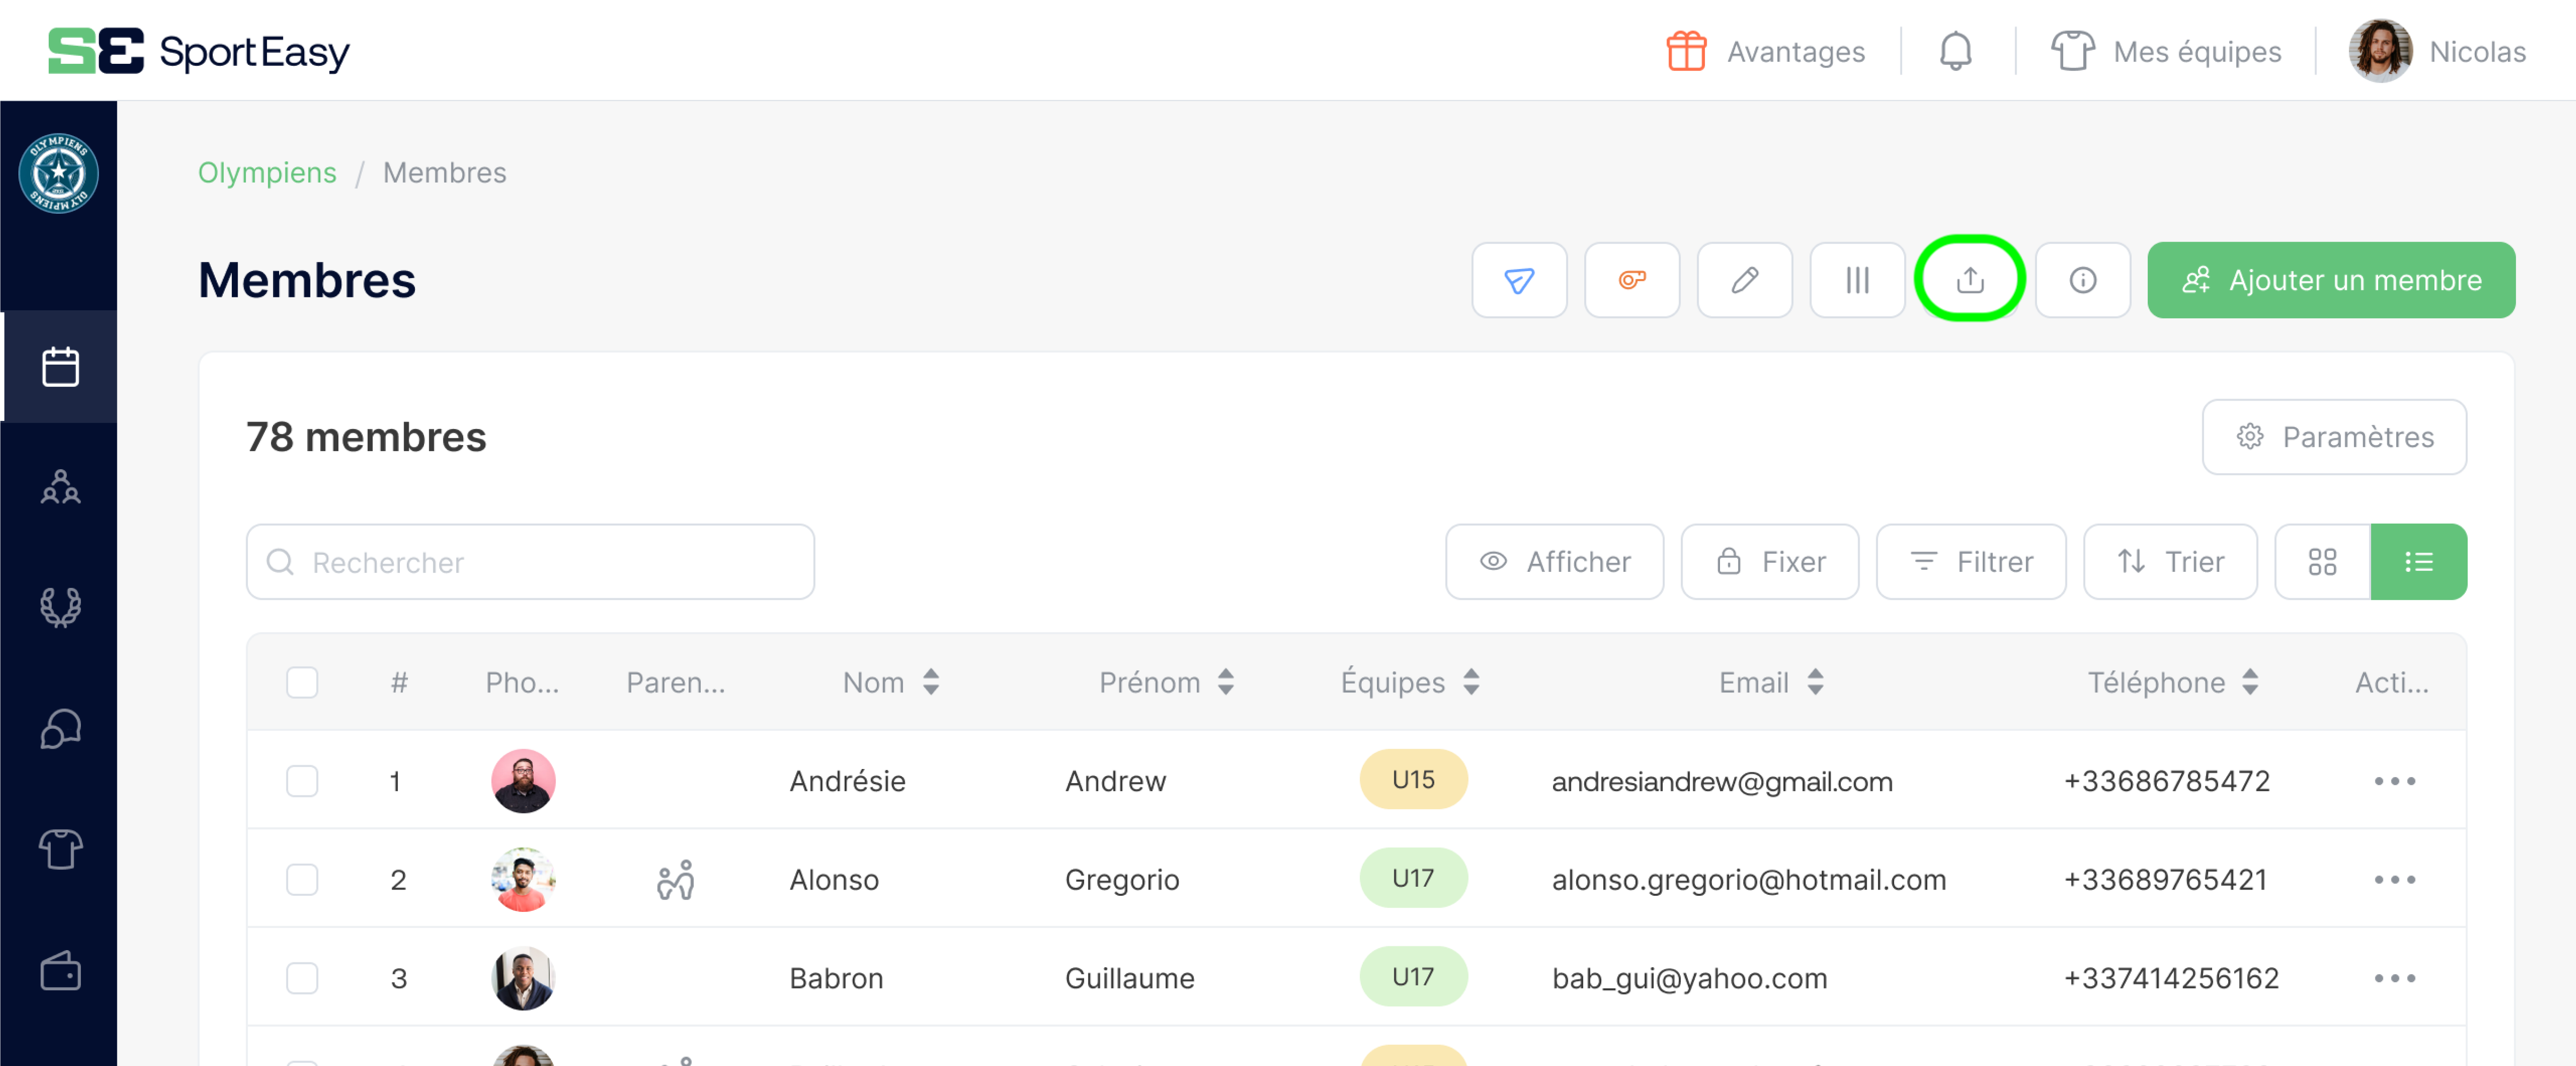Viewport: 2576px width, 1066px height.
Task: Open the calendar section in the sidebar
Action: 60,366
